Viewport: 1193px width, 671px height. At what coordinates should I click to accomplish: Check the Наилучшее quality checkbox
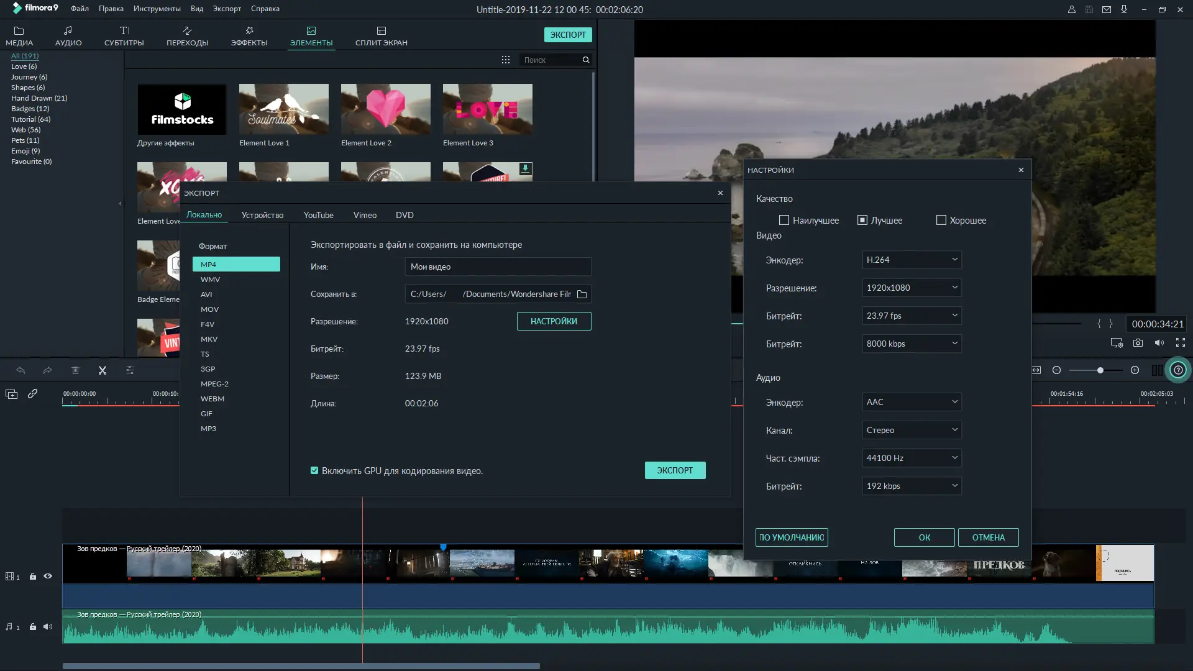pos(784,221)
